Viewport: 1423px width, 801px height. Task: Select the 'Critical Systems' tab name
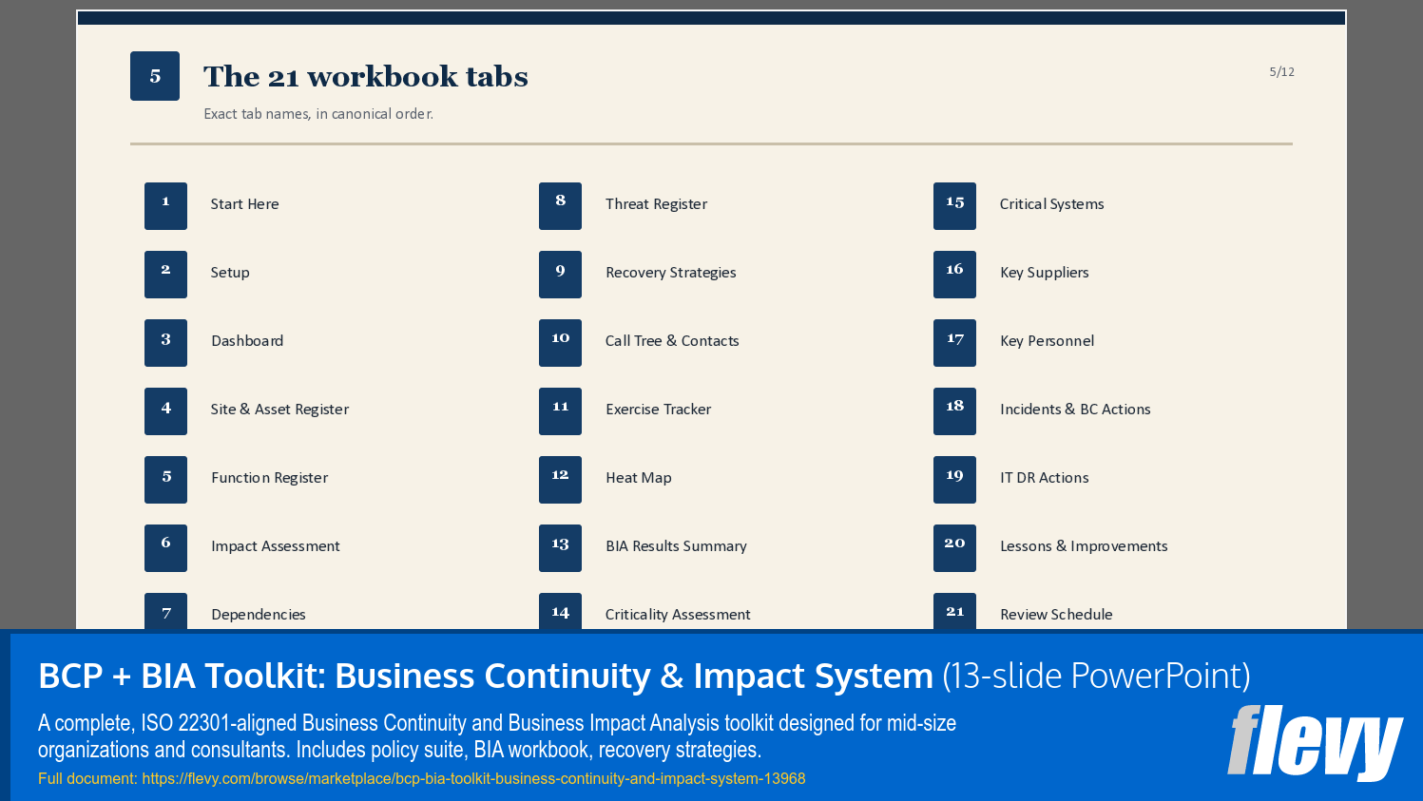pos(1052,204)
